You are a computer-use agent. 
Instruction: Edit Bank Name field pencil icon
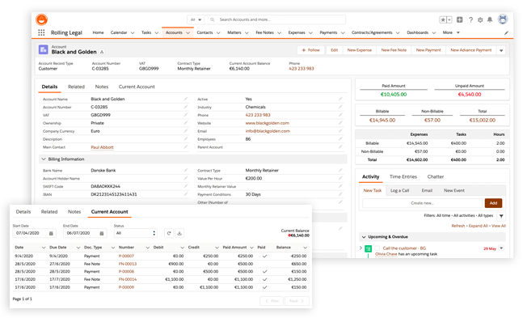(186, 170)
